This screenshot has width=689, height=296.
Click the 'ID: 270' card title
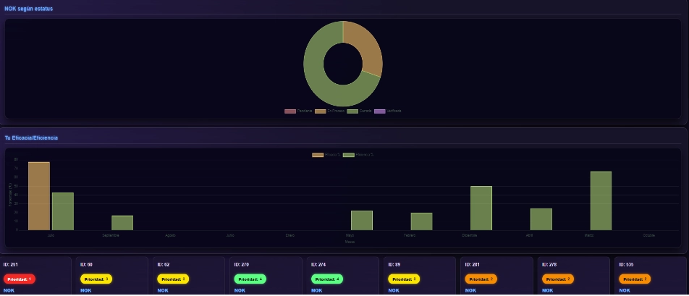pyautogui.click(x=241, y=265)
